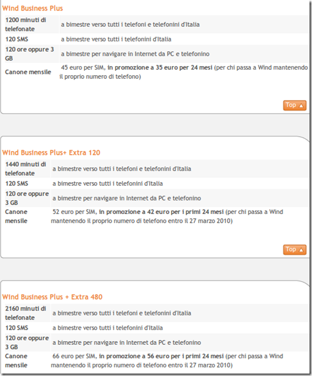312x376 pixels.
Task: Click Canone mensile label in Extra 480 plan
Action: [16, 361]
